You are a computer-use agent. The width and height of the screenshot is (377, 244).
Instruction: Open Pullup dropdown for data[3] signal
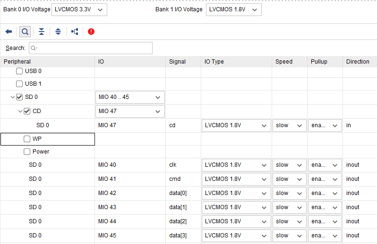(325, 236)
